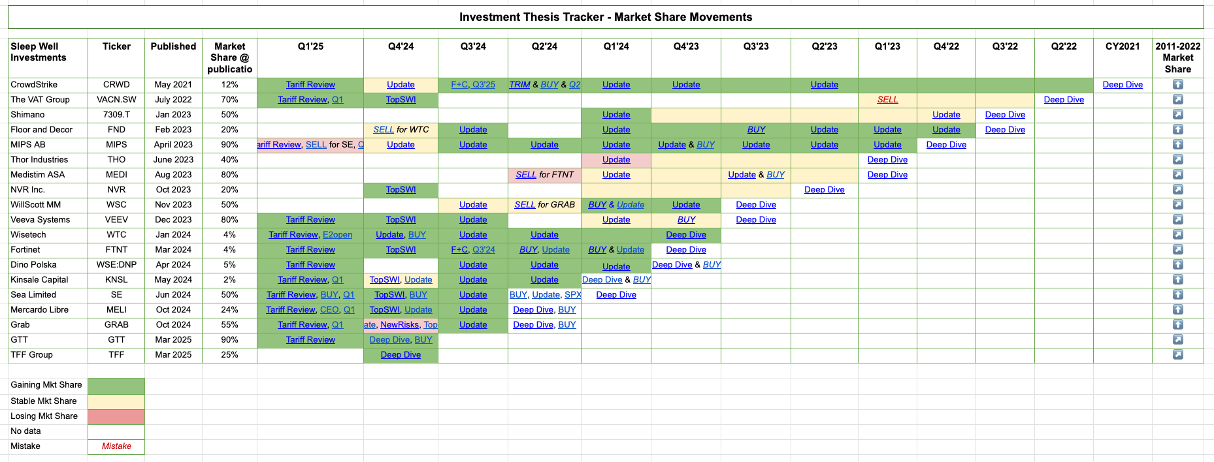Click the up-arrow icon in the Kinsale Capital row

tap(1177, 279)
